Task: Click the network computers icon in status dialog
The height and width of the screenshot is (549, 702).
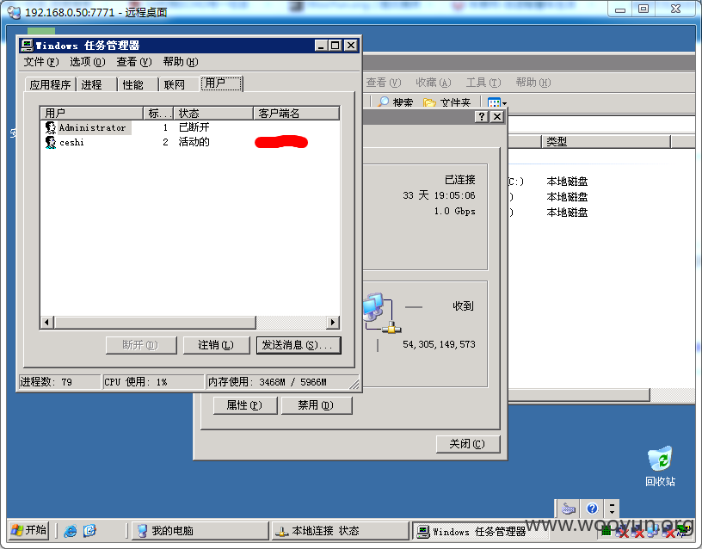Action: pos(381,312)
